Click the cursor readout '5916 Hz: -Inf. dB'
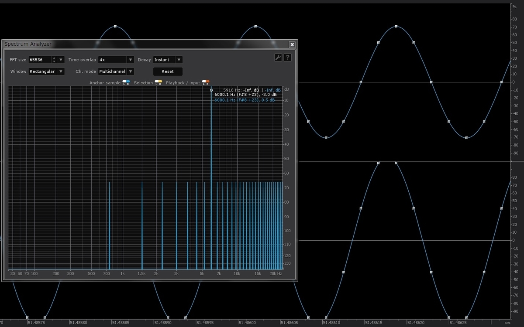 tap(241, 90)
